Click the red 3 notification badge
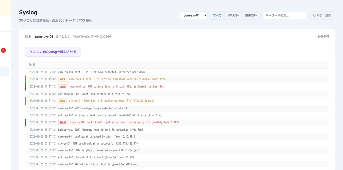Screen dimensions: 343x170 3,50
